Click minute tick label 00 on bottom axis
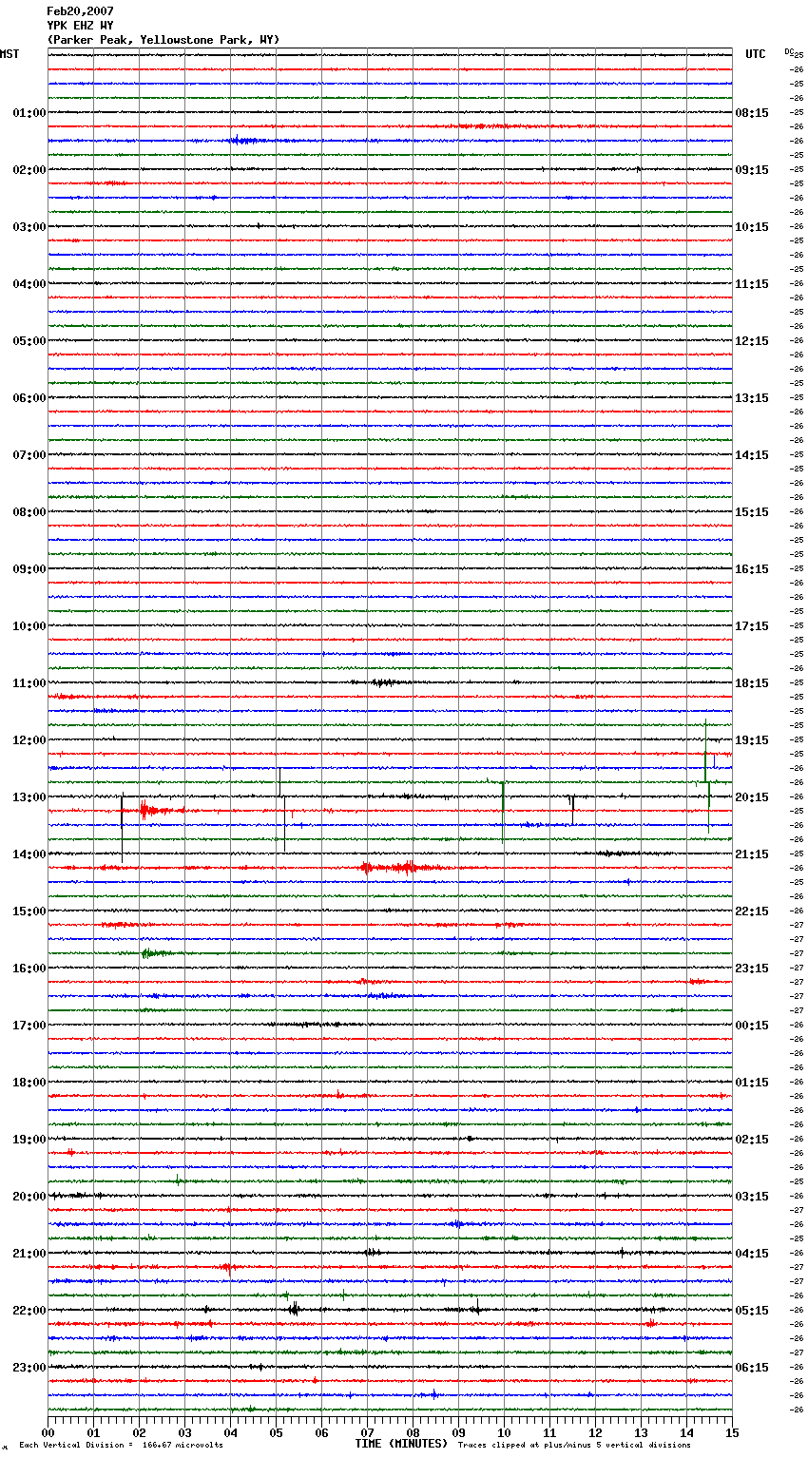808x1458 pixels. pyautogui.click(x=48, y=1432)
